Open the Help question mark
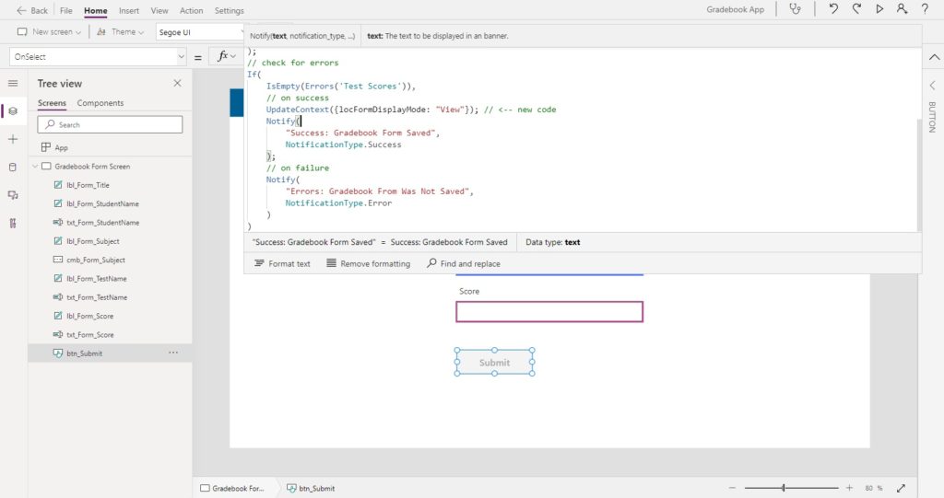 pyautogui.click(x=925, y=9)
